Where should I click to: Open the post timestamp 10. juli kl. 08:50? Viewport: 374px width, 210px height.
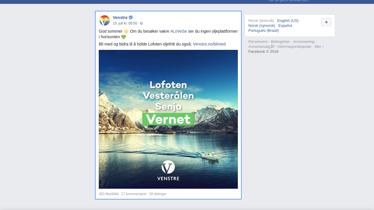point(125,23)
